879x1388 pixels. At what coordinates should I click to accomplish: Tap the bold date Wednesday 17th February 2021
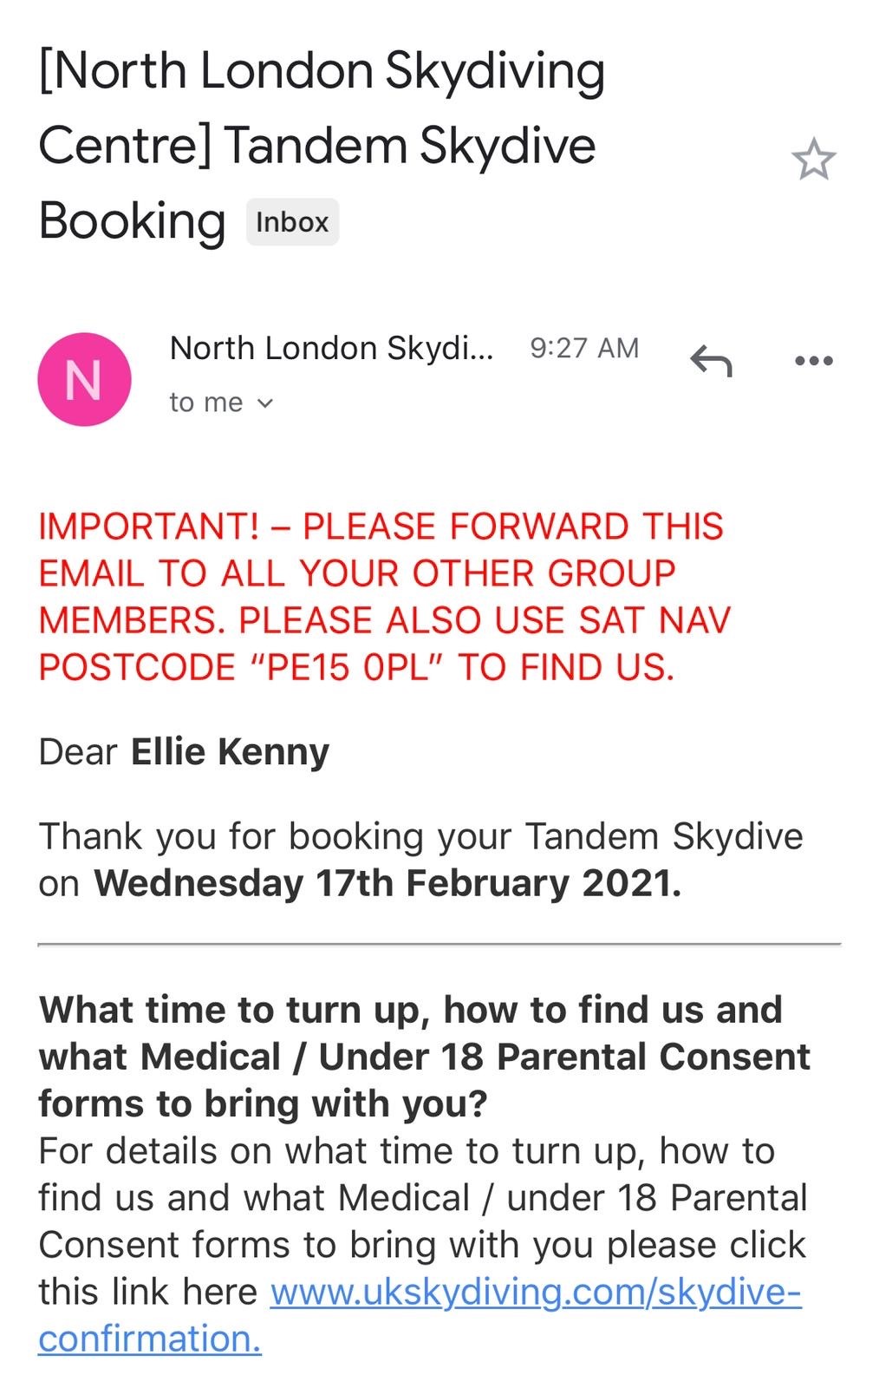[387, 883]
